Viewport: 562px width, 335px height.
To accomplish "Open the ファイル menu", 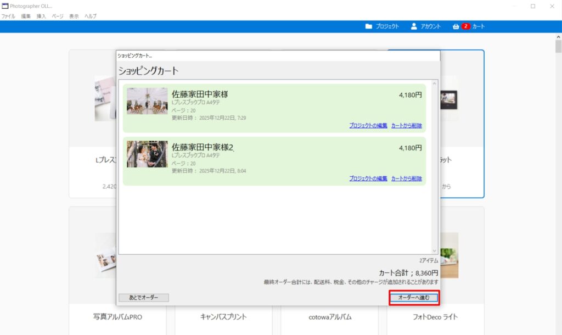I will point(8,16).
